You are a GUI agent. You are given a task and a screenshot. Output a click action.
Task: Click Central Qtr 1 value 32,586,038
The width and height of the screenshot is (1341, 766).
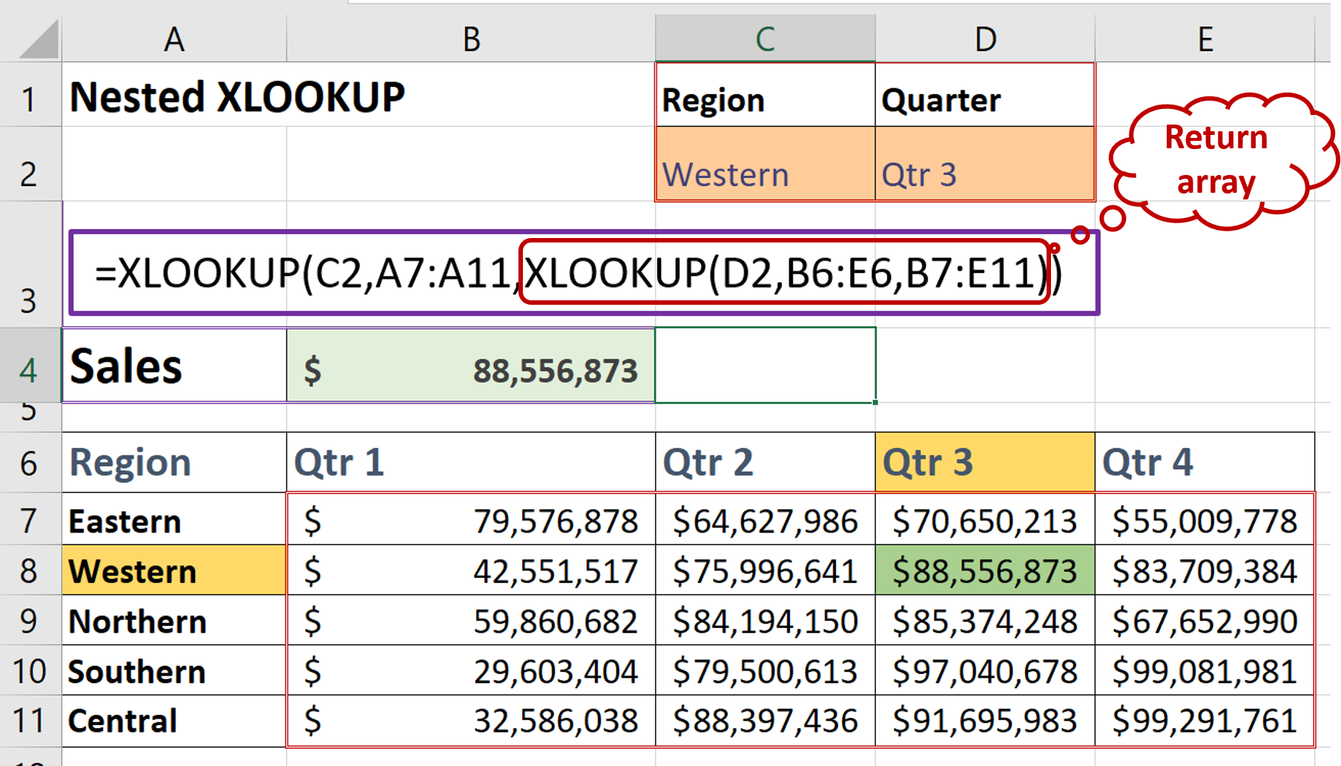point(471,721)
